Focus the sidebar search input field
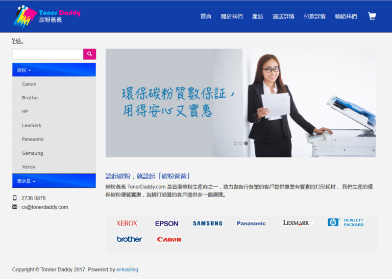The height and width of the screenshot is (279, 392). click(47, 54)
